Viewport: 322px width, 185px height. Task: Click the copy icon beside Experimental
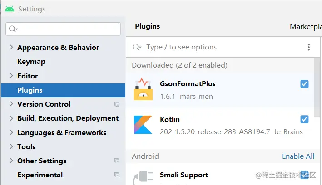[117, 175]
